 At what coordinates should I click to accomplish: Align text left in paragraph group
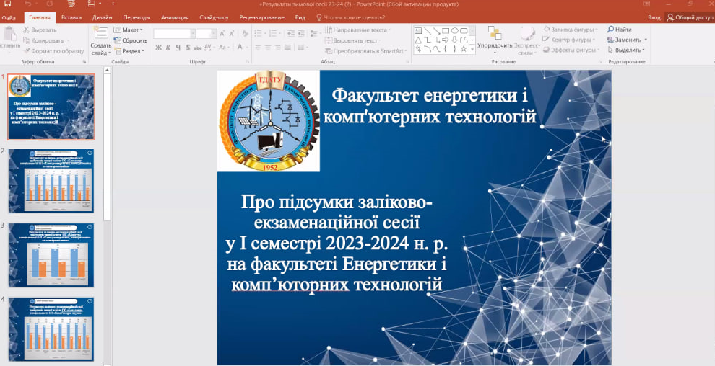tap(258, 48)
